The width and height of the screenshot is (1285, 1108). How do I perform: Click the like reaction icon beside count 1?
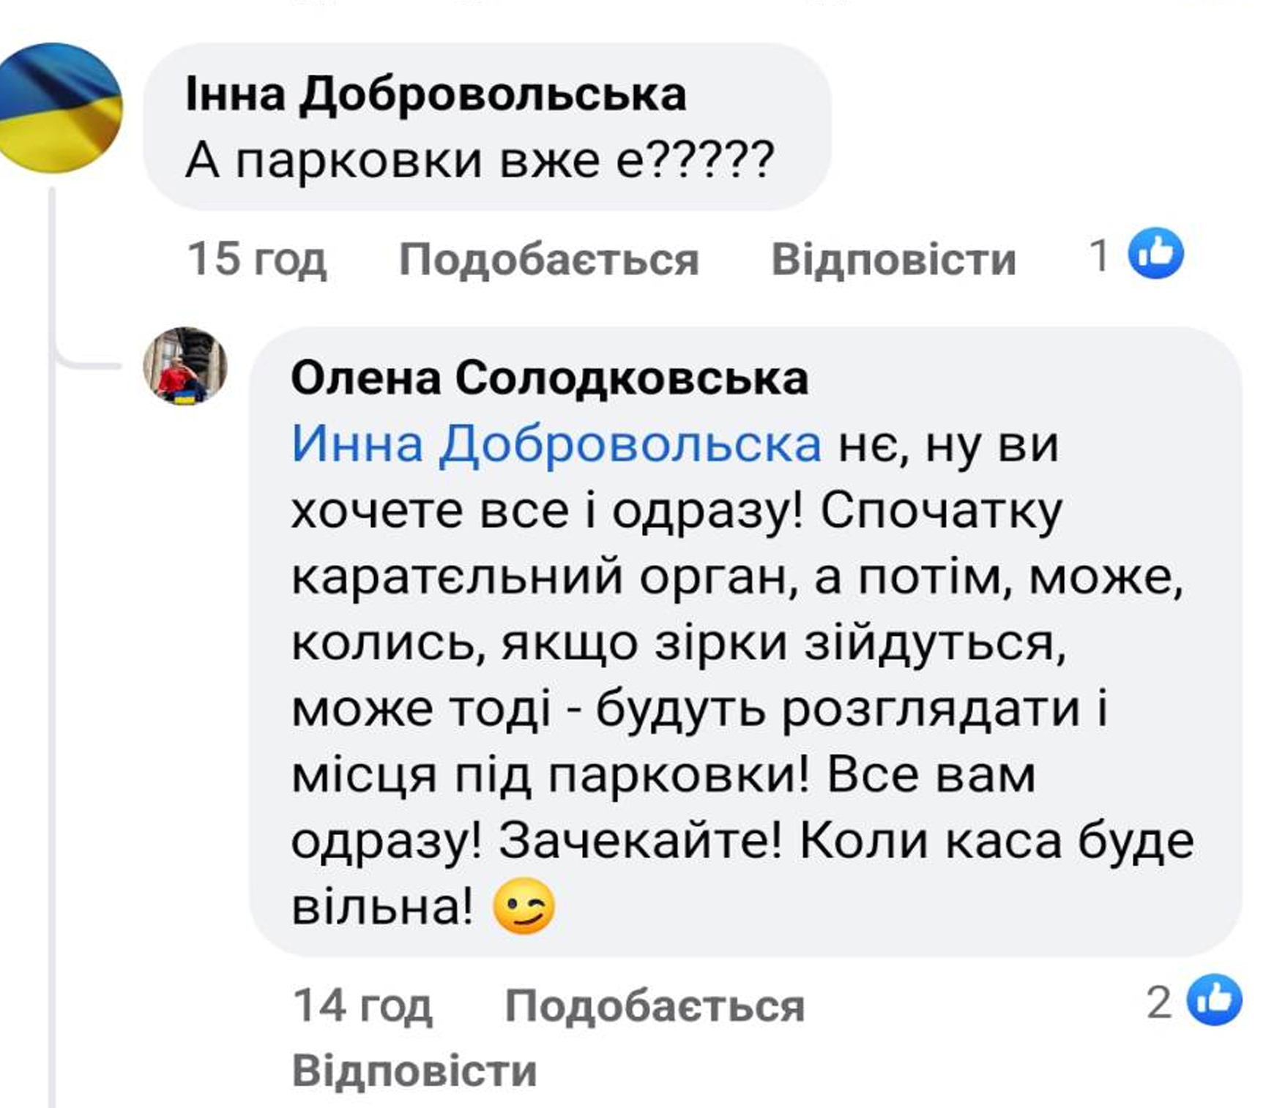click(x=1155, y=254)
